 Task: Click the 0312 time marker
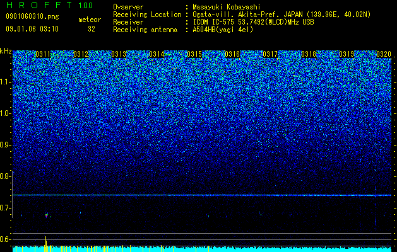pyautogui.click(x=81, y=54)
